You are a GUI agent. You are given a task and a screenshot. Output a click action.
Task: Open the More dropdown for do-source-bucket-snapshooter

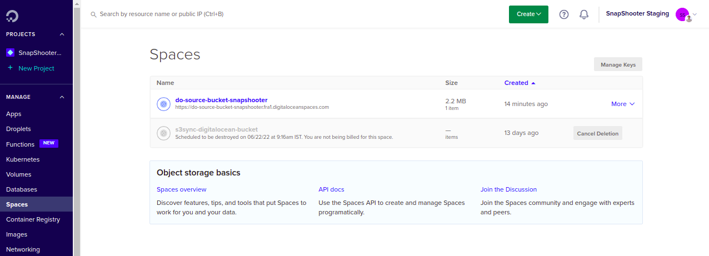(x=623, y=104)
